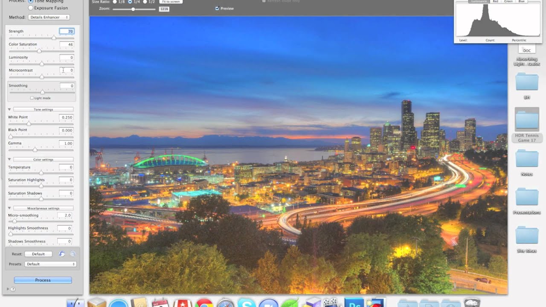Switch histogram to Green tab
This screenshot has width=546, height=307.
point(508,2)
